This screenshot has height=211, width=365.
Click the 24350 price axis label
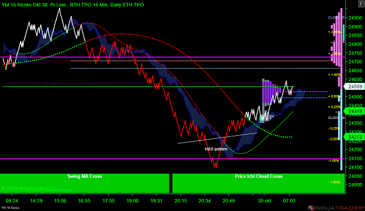click(355, 123)
